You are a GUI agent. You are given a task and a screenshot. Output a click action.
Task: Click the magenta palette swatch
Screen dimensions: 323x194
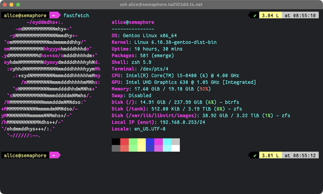159,142
